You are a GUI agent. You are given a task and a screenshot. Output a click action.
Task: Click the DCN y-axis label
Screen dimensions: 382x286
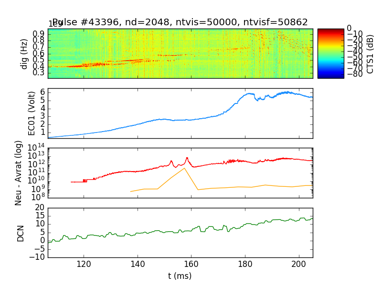[21, 232]
